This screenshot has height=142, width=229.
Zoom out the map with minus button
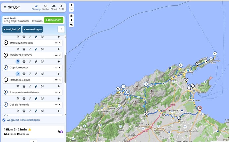(x=71, y=10)
